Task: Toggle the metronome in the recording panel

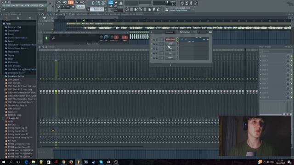Action: [59, 2]
